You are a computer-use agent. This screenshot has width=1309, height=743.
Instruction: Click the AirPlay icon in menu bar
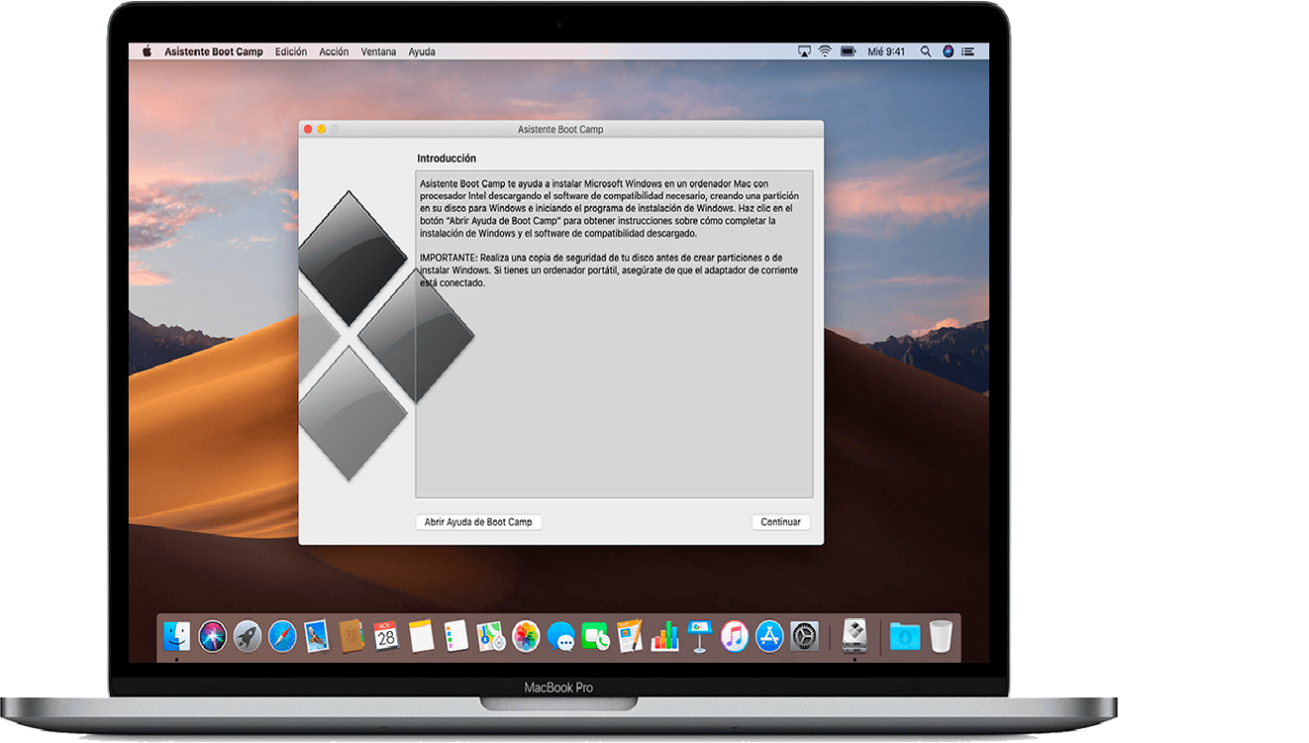pos(805,52)
